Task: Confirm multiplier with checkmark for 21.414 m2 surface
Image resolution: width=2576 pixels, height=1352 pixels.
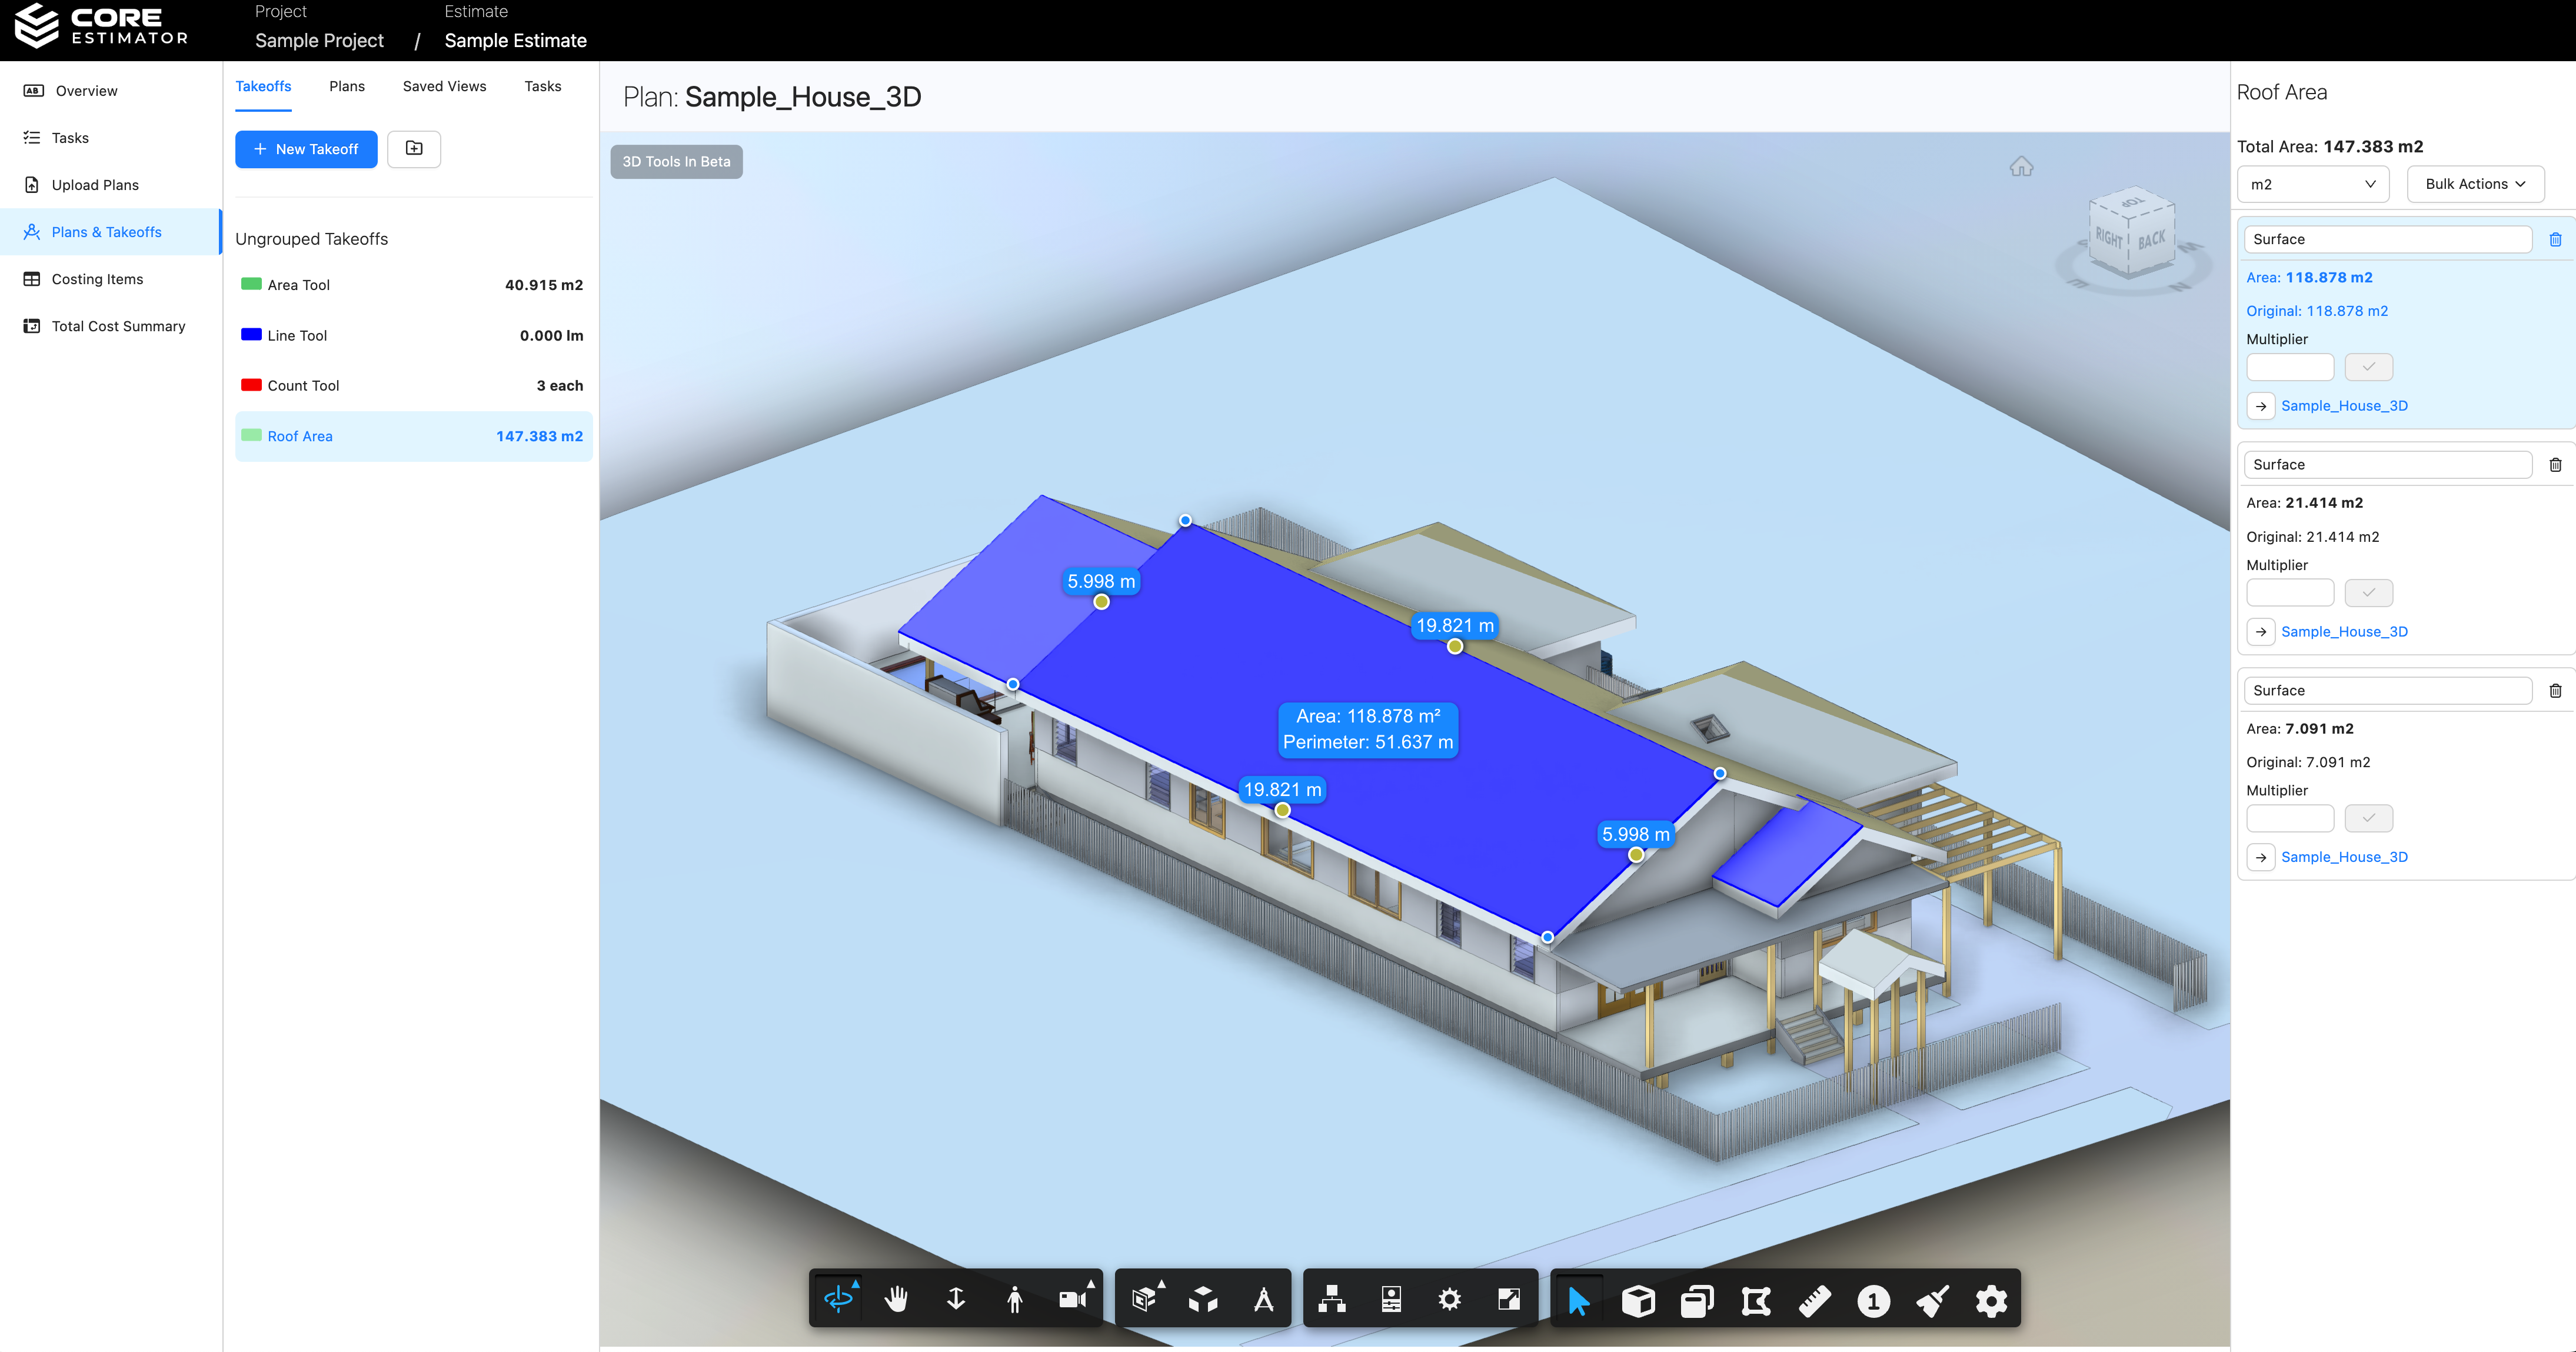Action: click(x=2368, y=592)
